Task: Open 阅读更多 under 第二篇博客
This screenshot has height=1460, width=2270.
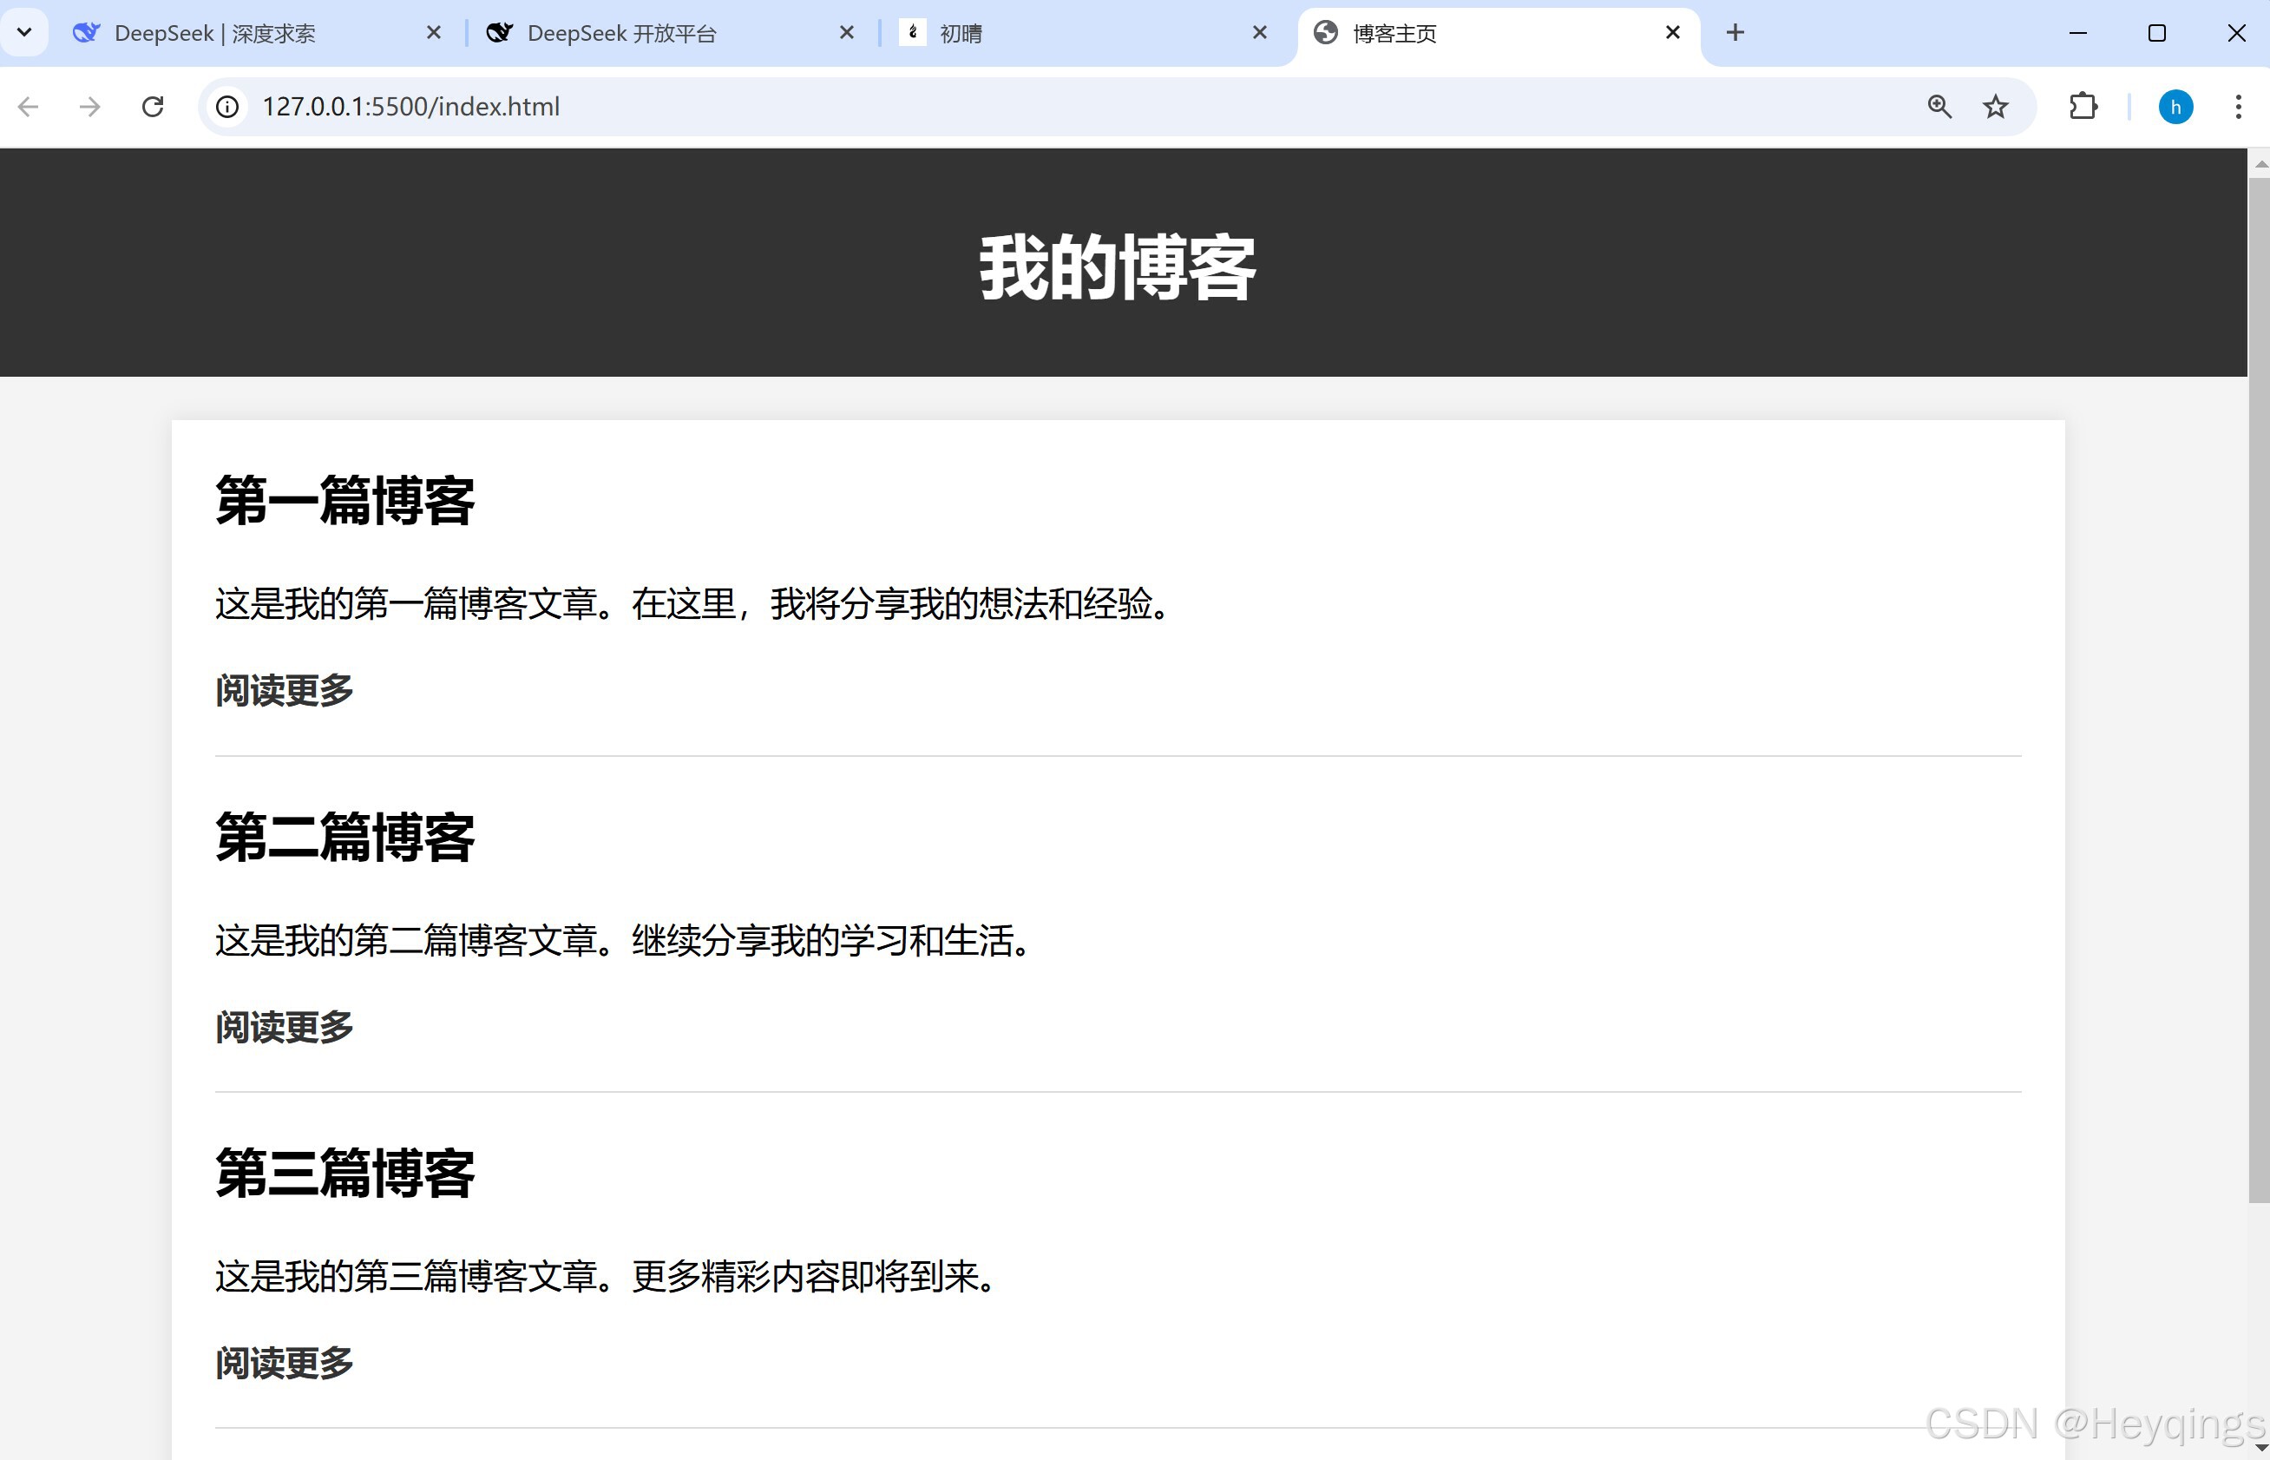Action: tap(285, 1027)
